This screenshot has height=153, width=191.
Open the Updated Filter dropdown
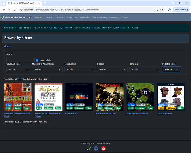171,69
